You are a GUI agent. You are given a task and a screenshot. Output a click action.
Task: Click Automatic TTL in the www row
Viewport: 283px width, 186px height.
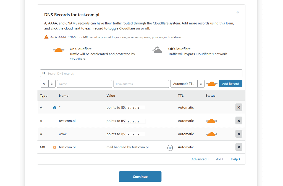(186, 134)
